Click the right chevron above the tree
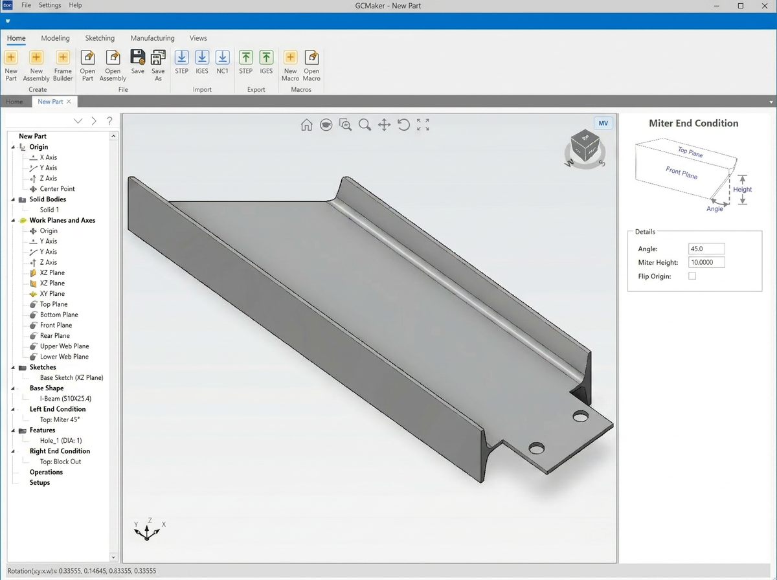777x580 pixels. (94, 121)
